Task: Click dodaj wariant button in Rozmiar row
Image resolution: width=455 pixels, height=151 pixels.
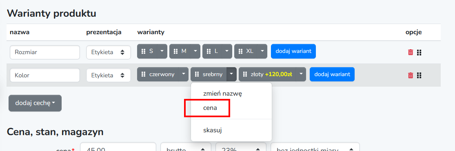Action: coord(293,51)
